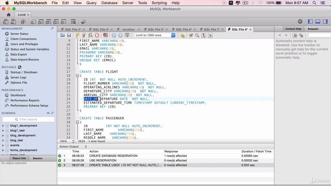This screenshot has height=186, width=331.
Task: Switch to the Context Help tab
Action: pyautogui.click(x=293, y=29)
